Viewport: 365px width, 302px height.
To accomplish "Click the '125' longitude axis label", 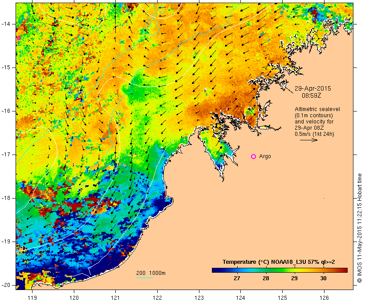I will 283,298.
